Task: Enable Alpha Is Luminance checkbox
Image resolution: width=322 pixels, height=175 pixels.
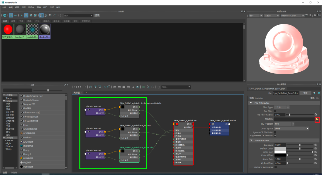Action: pos(276,167)
